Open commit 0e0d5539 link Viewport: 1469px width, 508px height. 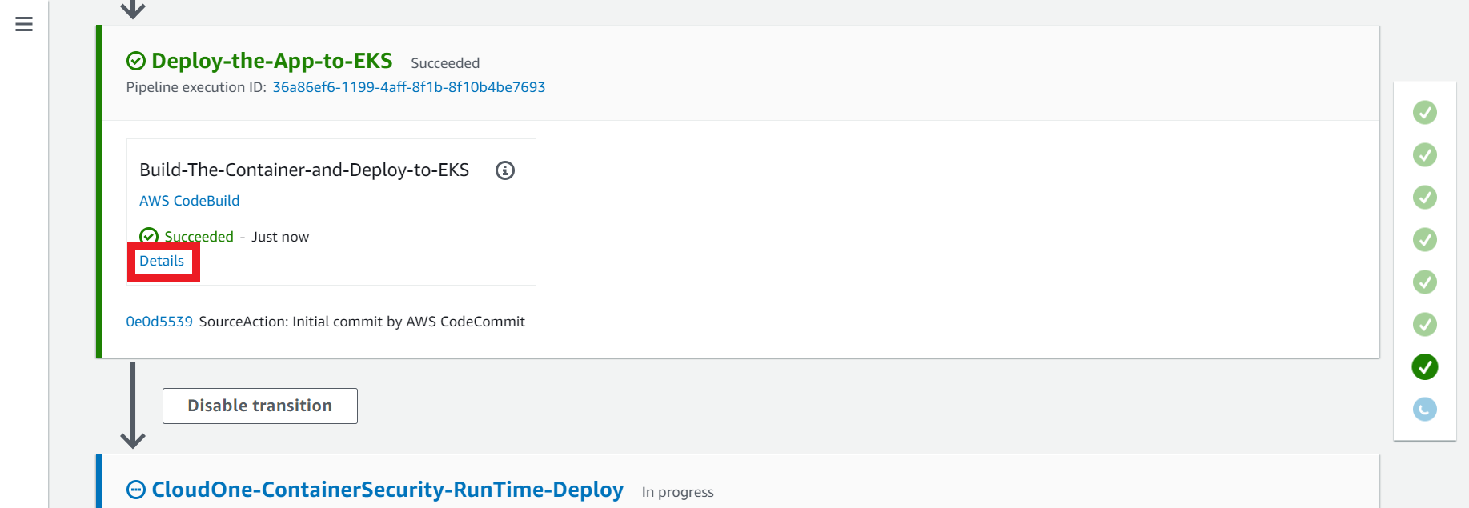click(x=159, y=322)
